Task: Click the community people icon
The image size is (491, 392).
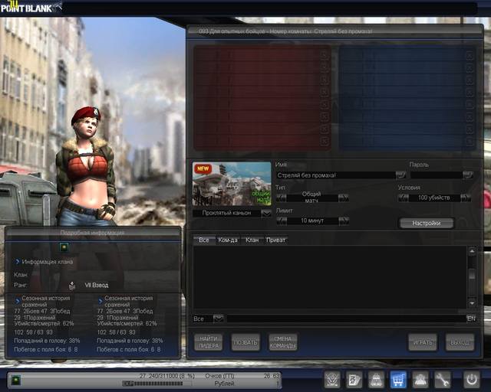Action: [x=420, y=379]
